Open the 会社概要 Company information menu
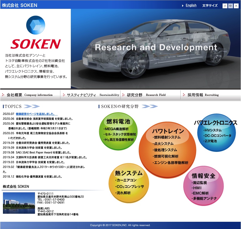 (30, 95)
